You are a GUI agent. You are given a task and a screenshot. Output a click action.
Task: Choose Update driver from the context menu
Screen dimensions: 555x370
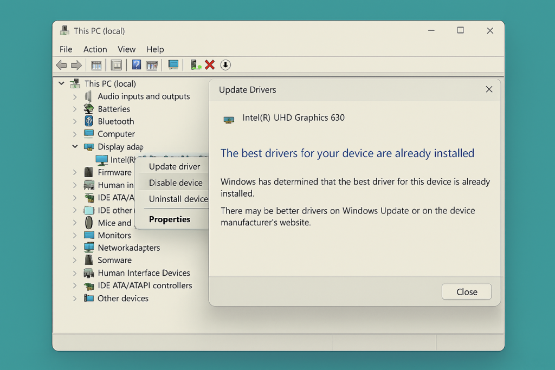tap(175, 167)
